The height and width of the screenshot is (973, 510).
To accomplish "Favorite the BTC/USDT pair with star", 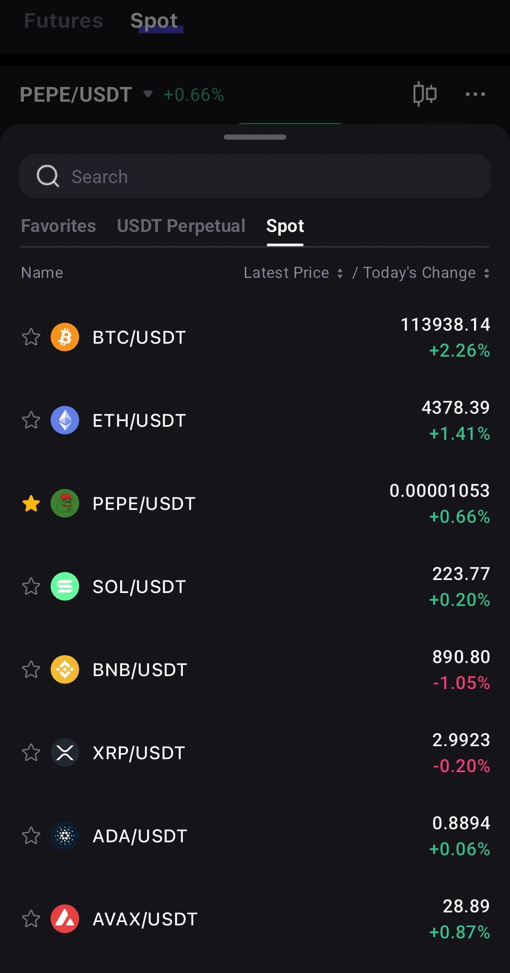I will pos(31,337).
